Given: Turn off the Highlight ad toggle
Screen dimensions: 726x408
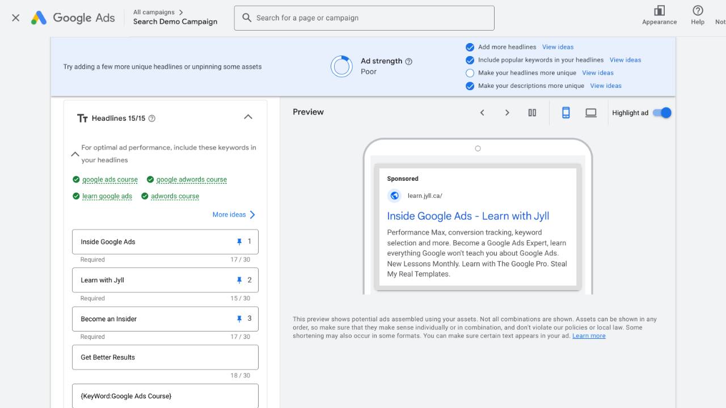Looking at the screenshot, I should tap(661, 112).
